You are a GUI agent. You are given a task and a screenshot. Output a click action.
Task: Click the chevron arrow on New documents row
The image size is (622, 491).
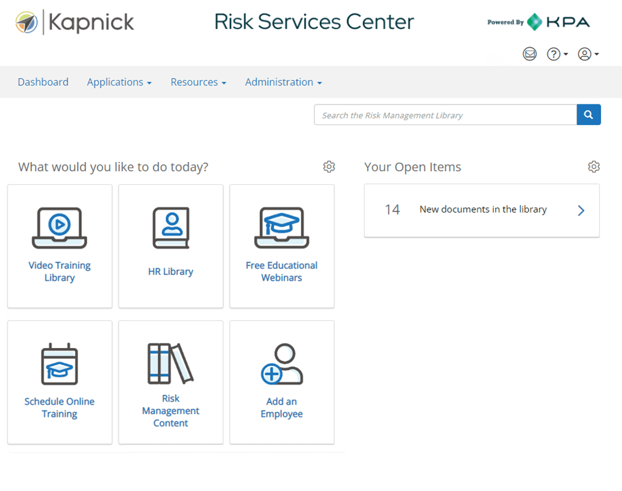581,210
